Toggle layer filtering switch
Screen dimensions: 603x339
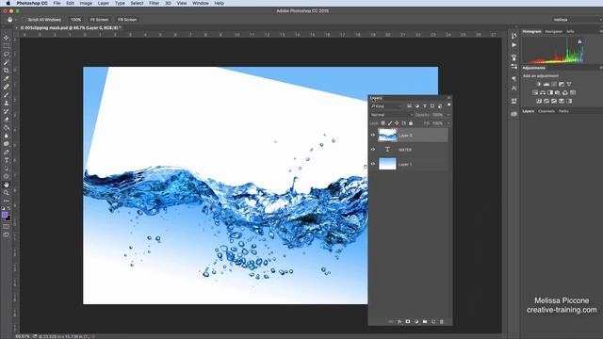[x=448, y=105]
